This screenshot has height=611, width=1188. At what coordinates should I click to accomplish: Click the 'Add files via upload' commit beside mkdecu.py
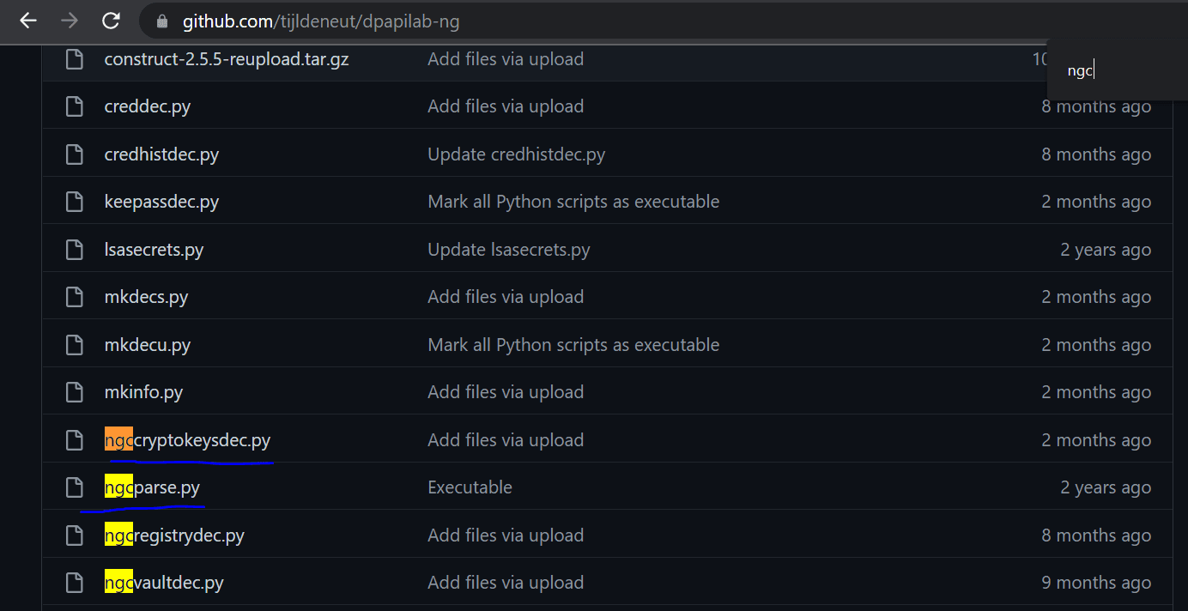point(506,344)
